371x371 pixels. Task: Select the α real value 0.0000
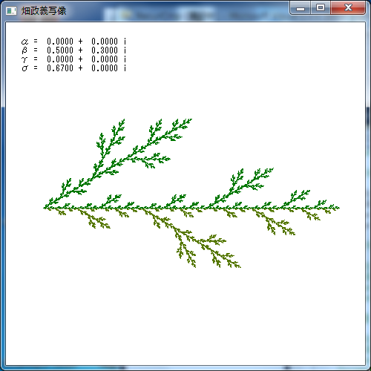pos(60,42)
